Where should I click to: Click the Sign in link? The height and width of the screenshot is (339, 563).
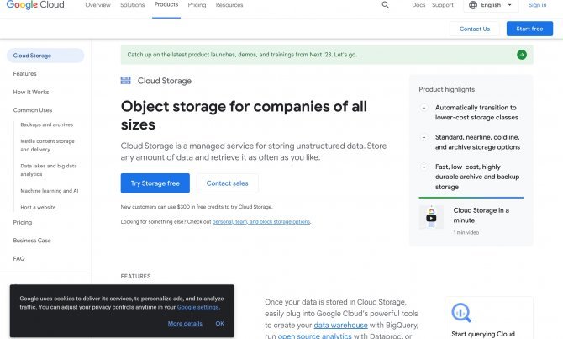537,5
